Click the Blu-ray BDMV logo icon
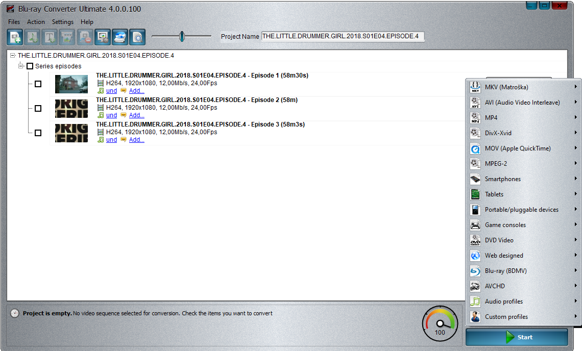582x351 pixels. [475, 271]
